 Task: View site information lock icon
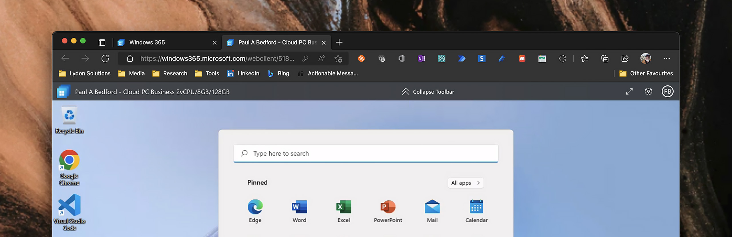130,59
